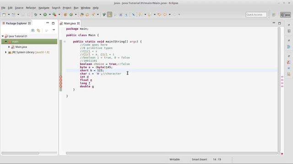Click the Last Edit Location icon

click(x=159, y=15)
